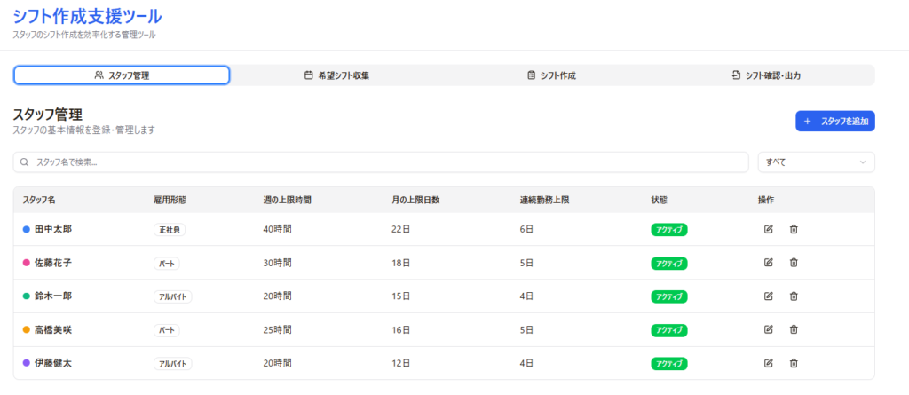Switch to the 希望シフト収集 tab

tap(336, 75)
